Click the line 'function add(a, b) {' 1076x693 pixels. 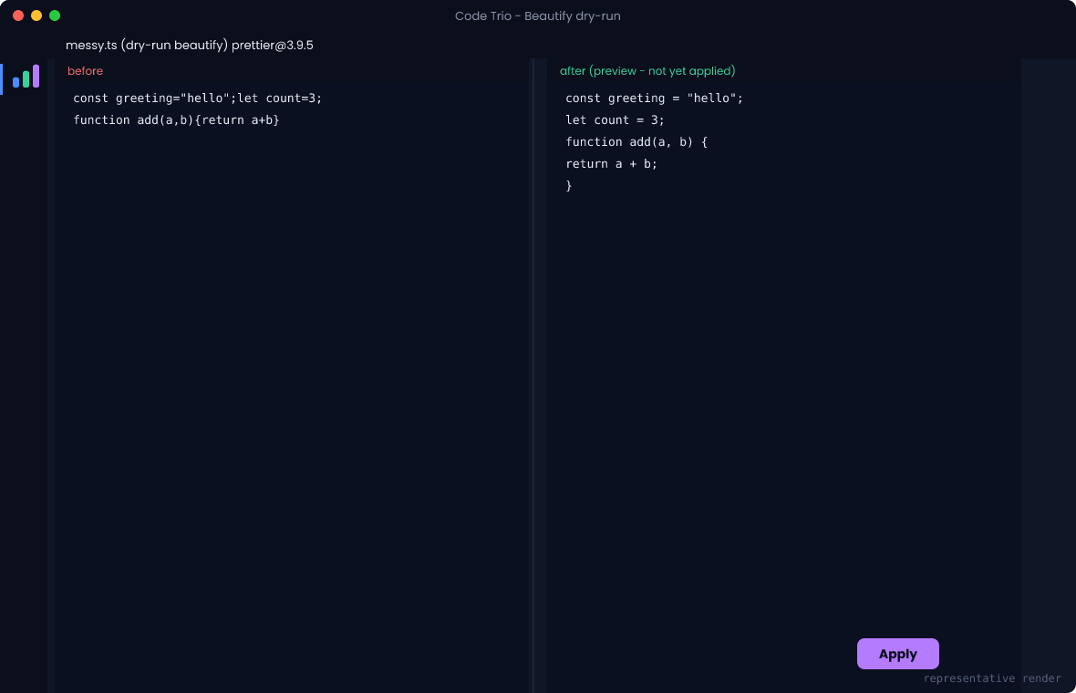pyautogui.click(x=636, y=142)
